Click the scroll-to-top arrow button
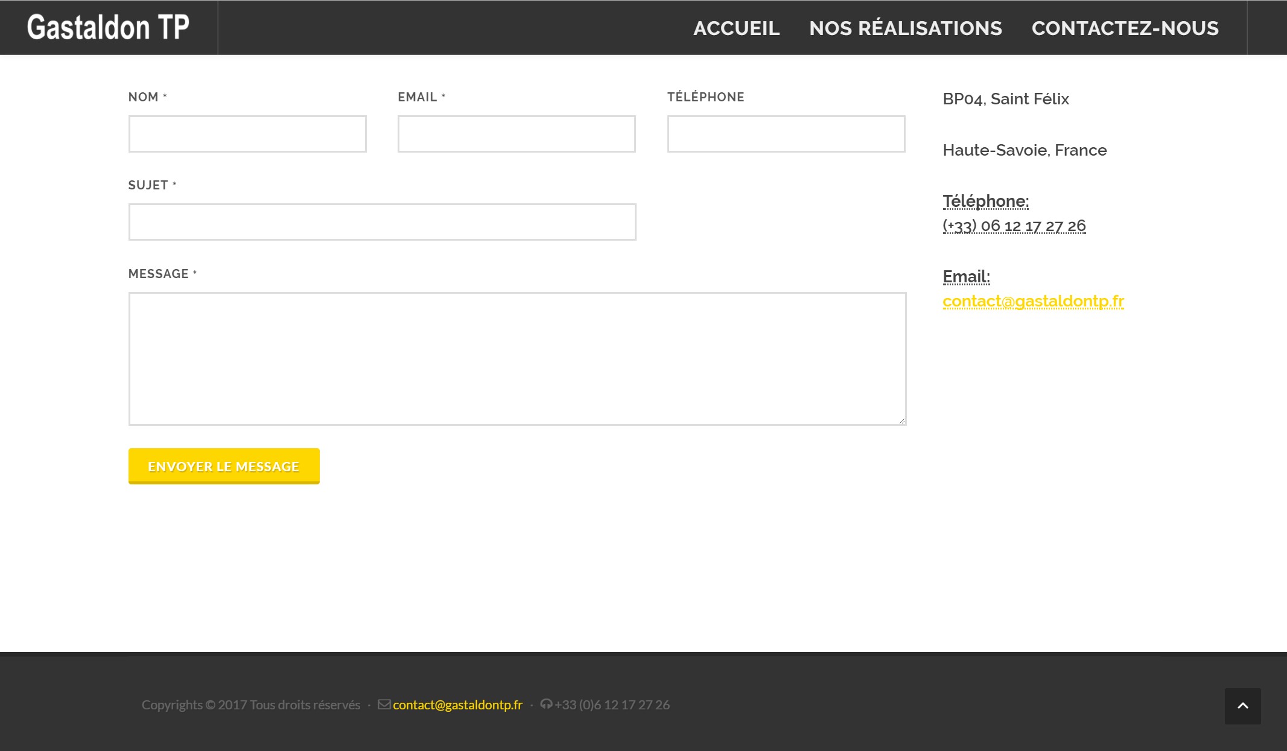 click(1242, 706)
